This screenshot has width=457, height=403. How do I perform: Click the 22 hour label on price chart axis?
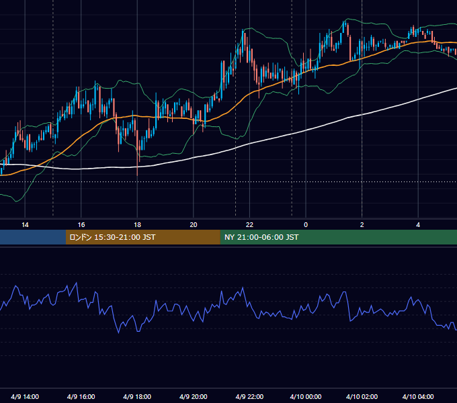[x=249, y=225]
